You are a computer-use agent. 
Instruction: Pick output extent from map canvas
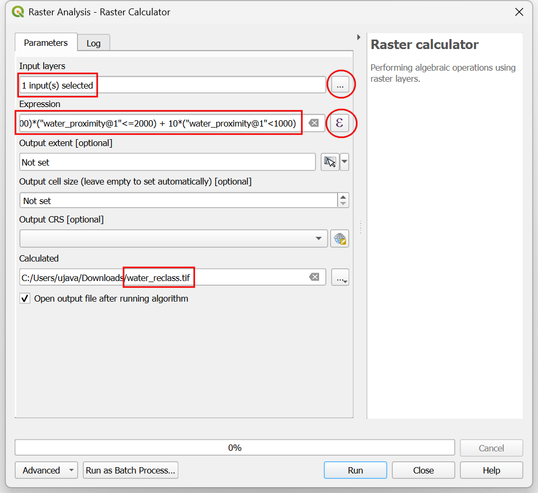pyautogui.click(x=329, y=162)
